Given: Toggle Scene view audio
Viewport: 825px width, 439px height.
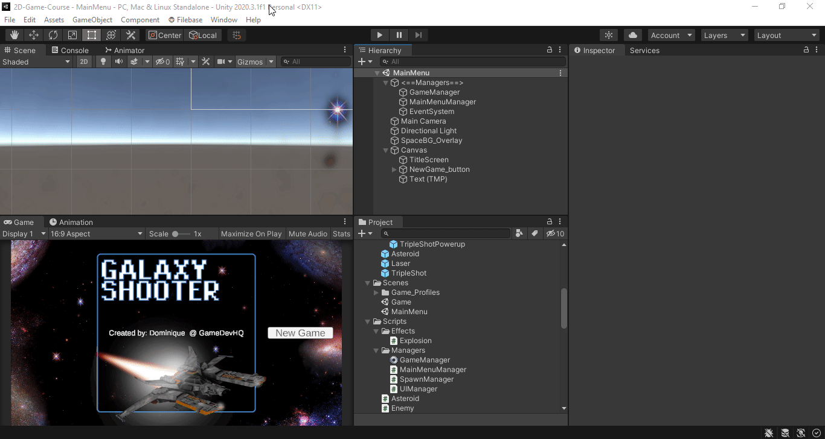Looking at the screenshot, I should [x=119, y=62].
